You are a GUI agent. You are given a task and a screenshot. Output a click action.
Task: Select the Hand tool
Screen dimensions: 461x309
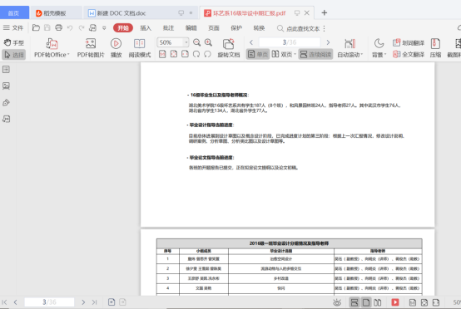pyautogui.click(x=14, y=43)
